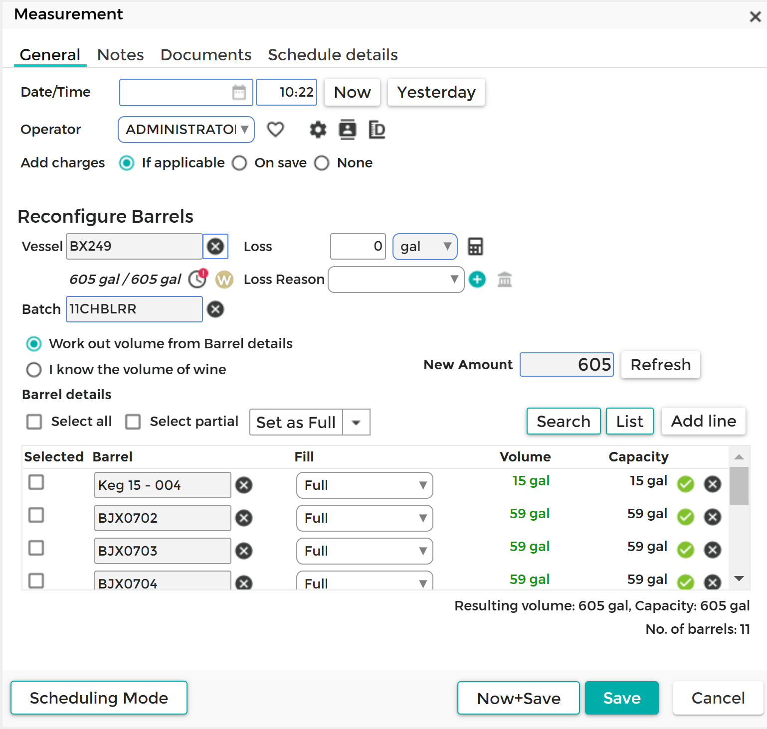Image resolution: width=767 pixels, height=729 pixels.
Task: Click the green plus icon for Loss Reason
Action: coord(477,280)
